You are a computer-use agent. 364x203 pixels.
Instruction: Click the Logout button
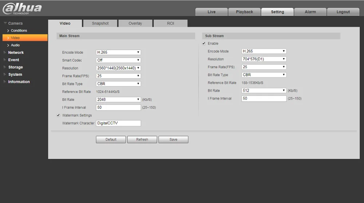(343, 12)
